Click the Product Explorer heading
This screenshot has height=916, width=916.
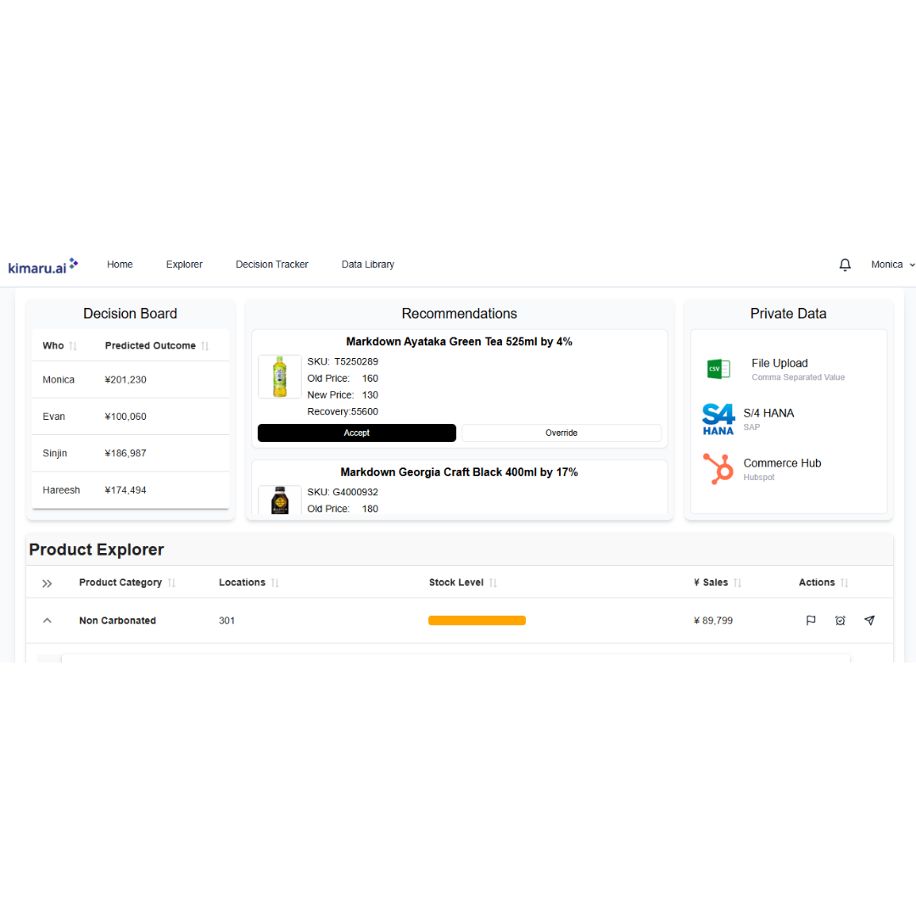pos(97,550)
